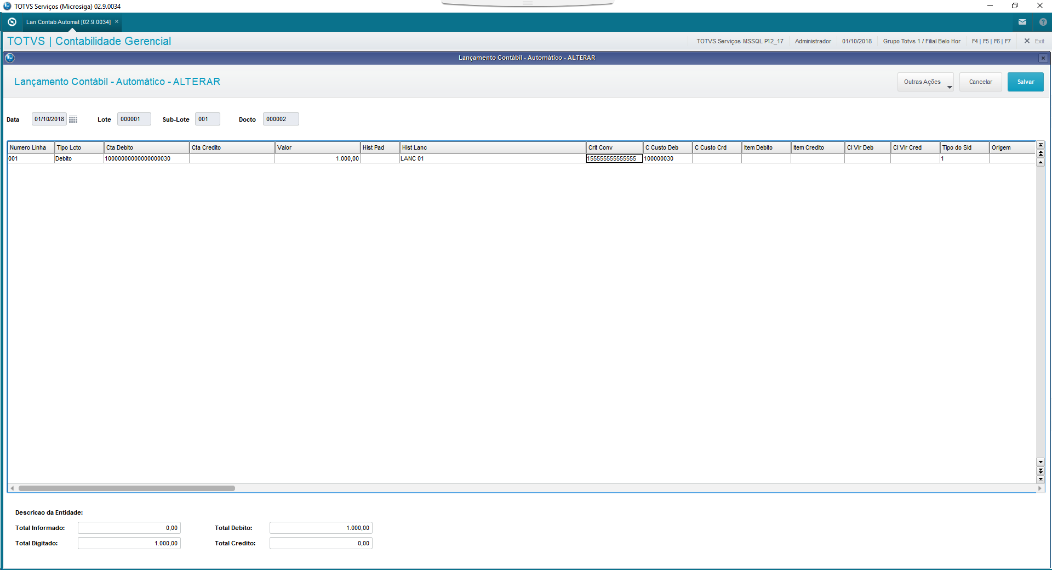Click the C Custo Crd column header

pos(717,148)
